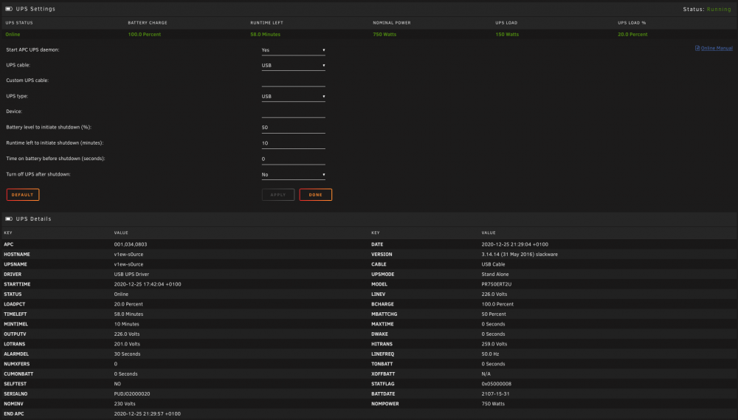Click the 50.0 Hz LINEFREQ value
The image size is (738, 420).
tap(490, 354)
